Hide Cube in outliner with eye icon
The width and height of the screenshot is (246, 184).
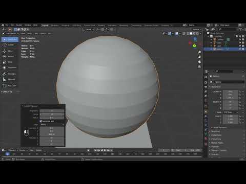coord(240,43)
